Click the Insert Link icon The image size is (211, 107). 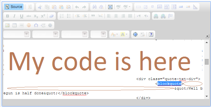click(156, 16)
